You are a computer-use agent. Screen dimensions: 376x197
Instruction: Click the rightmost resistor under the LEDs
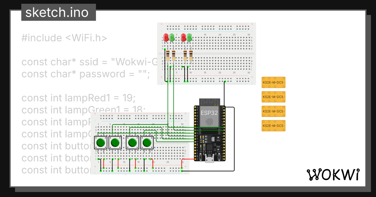click(191, 55)
